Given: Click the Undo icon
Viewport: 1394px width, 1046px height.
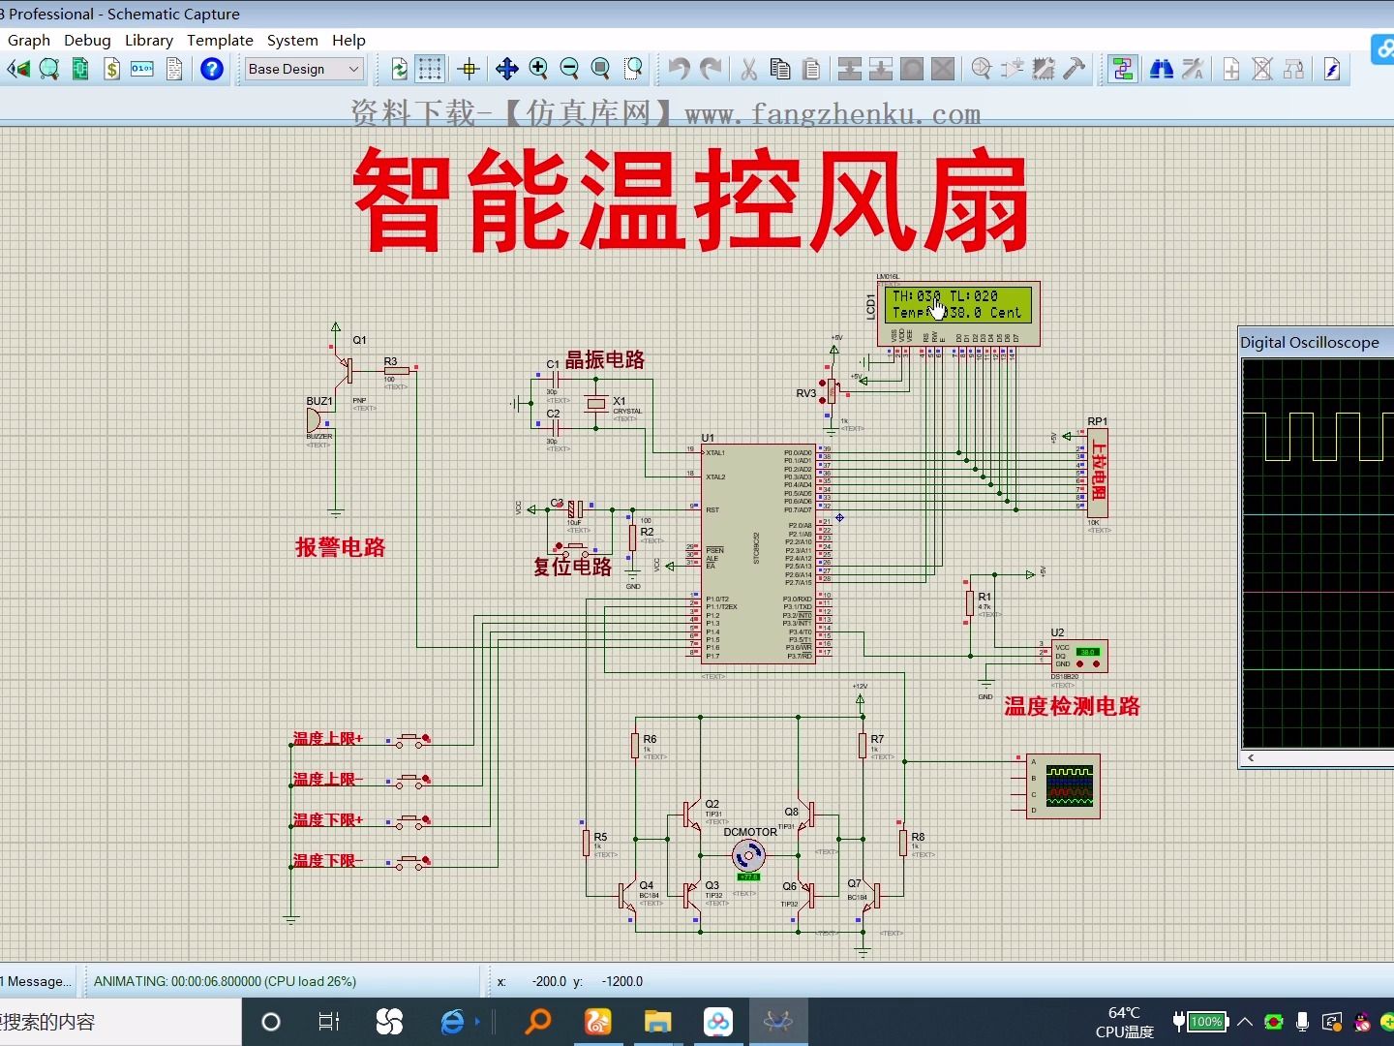Looking at the screenshot, I should click(678, 69).
